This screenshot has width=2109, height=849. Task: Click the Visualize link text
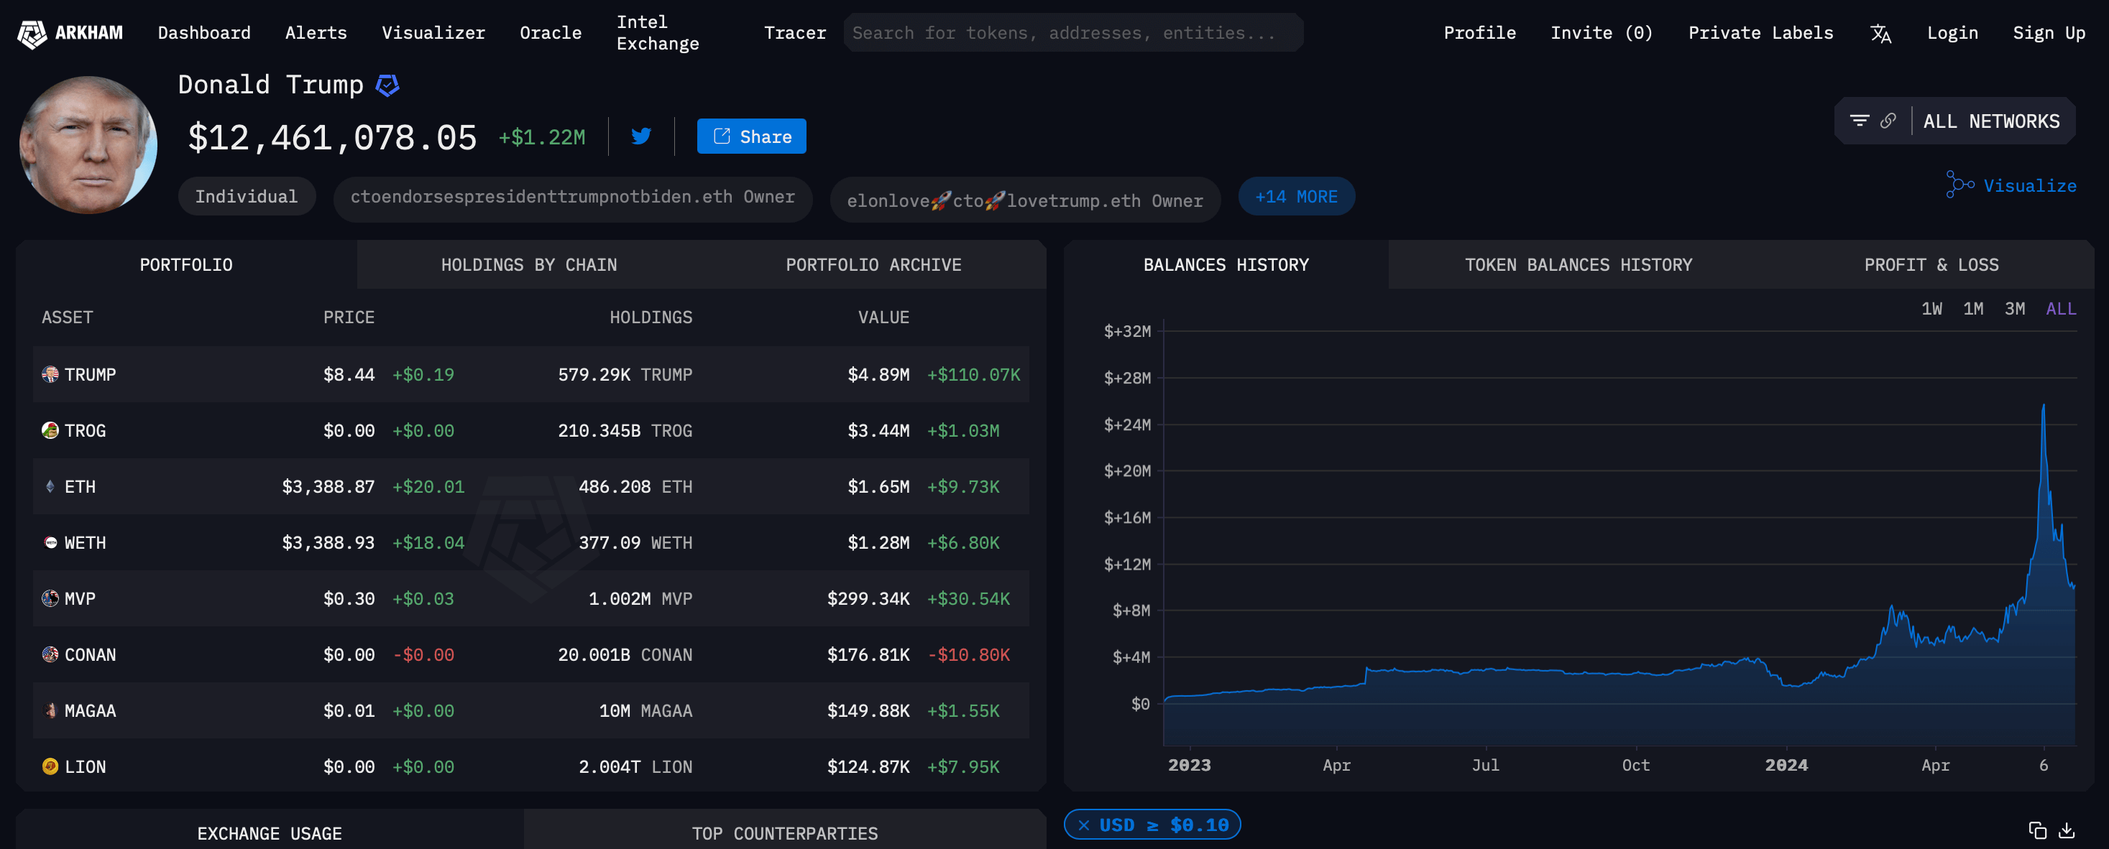coord(2030,187)
